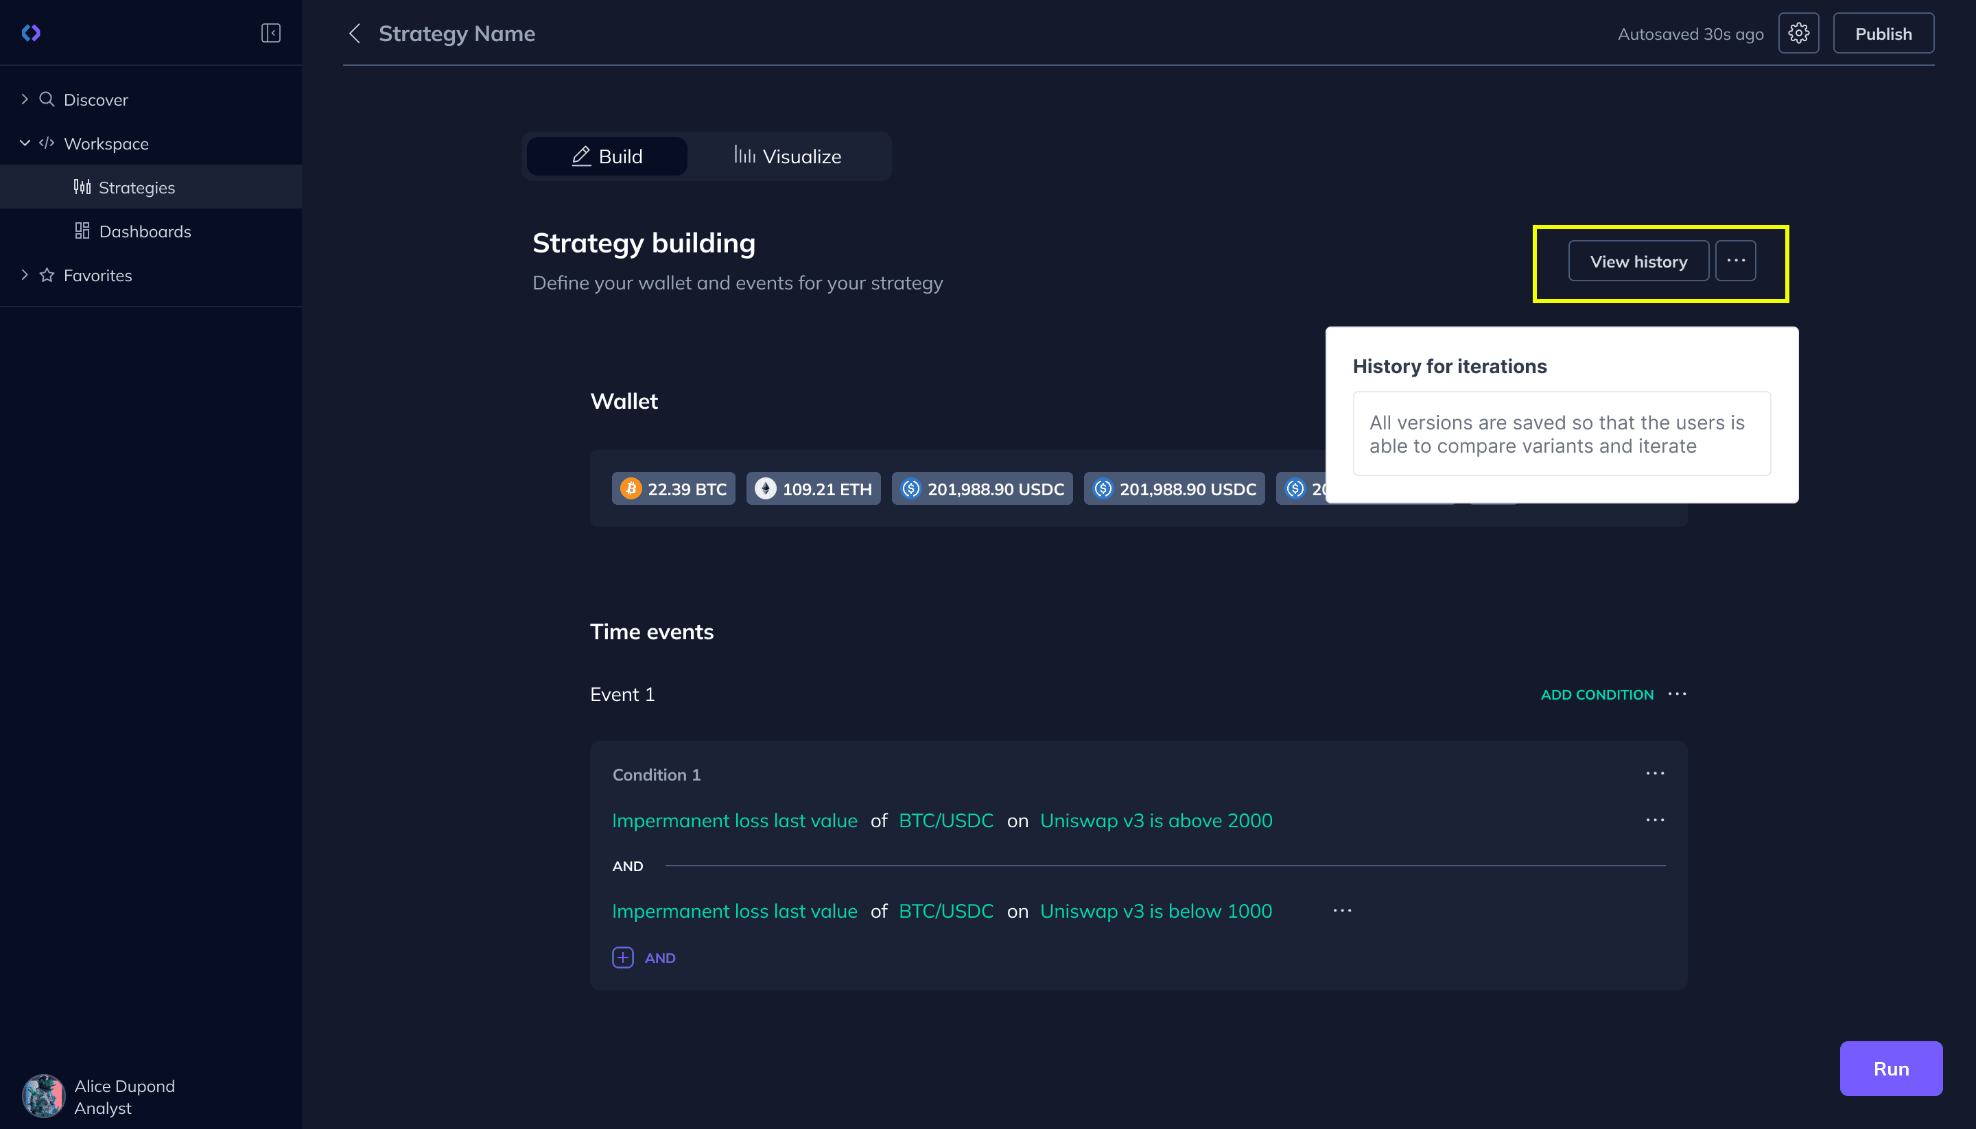This screenshot has height=1129, width=1976.
Task: Switch to the Visualize tab
Action: 787,156
